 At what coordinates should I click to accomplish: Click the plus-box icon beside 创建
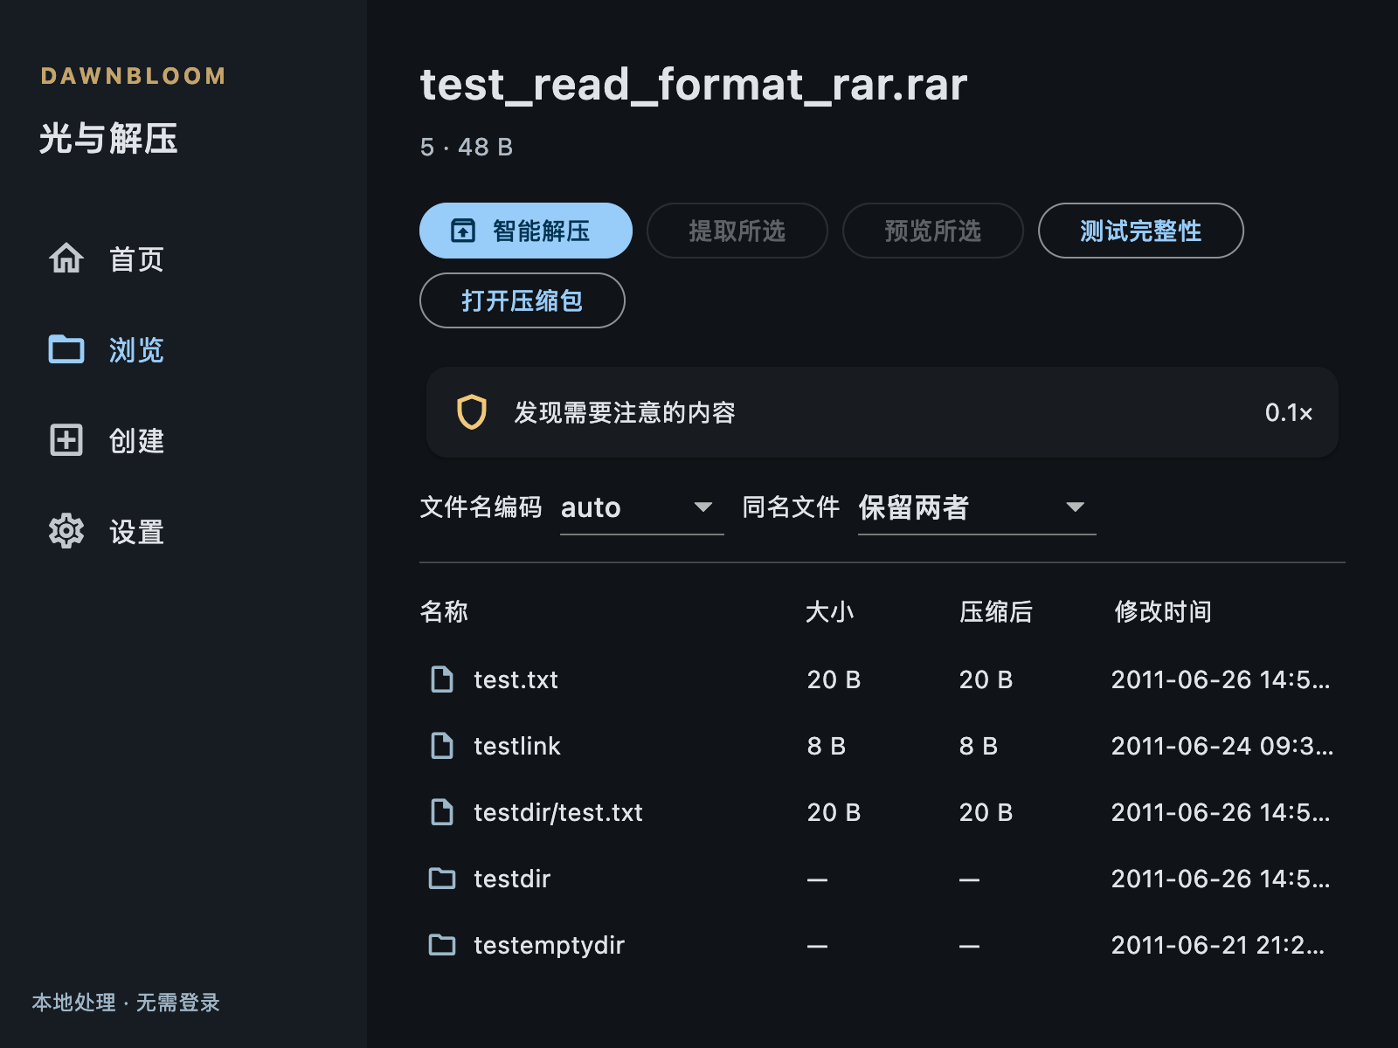point(66,440)
